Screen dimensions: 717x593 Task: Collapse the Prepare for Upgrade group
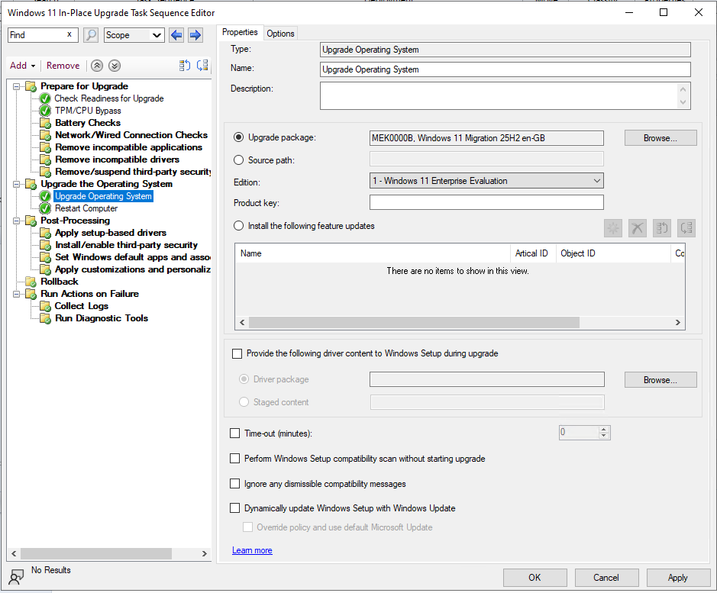pyautogui.click(x=16, y=86)
